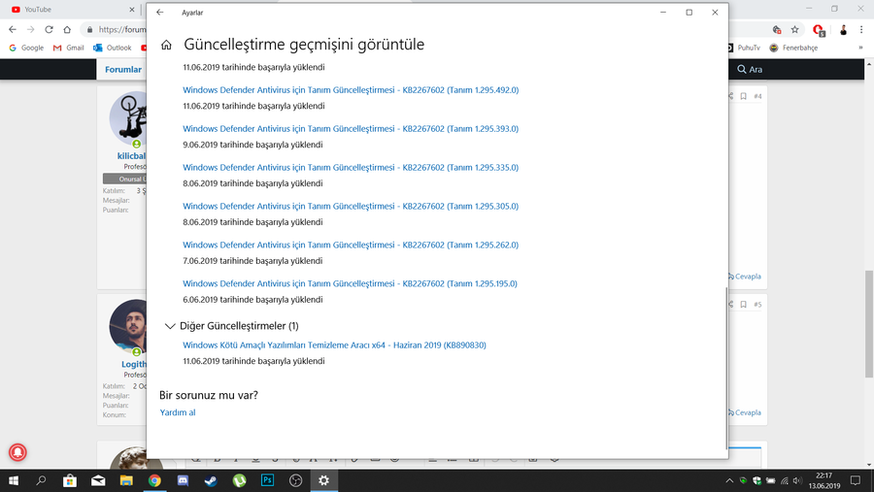Screen dimensions: 874x492
Task: Open the update with Tanım 1.295.393.0
Action: (x=351, y=129)
